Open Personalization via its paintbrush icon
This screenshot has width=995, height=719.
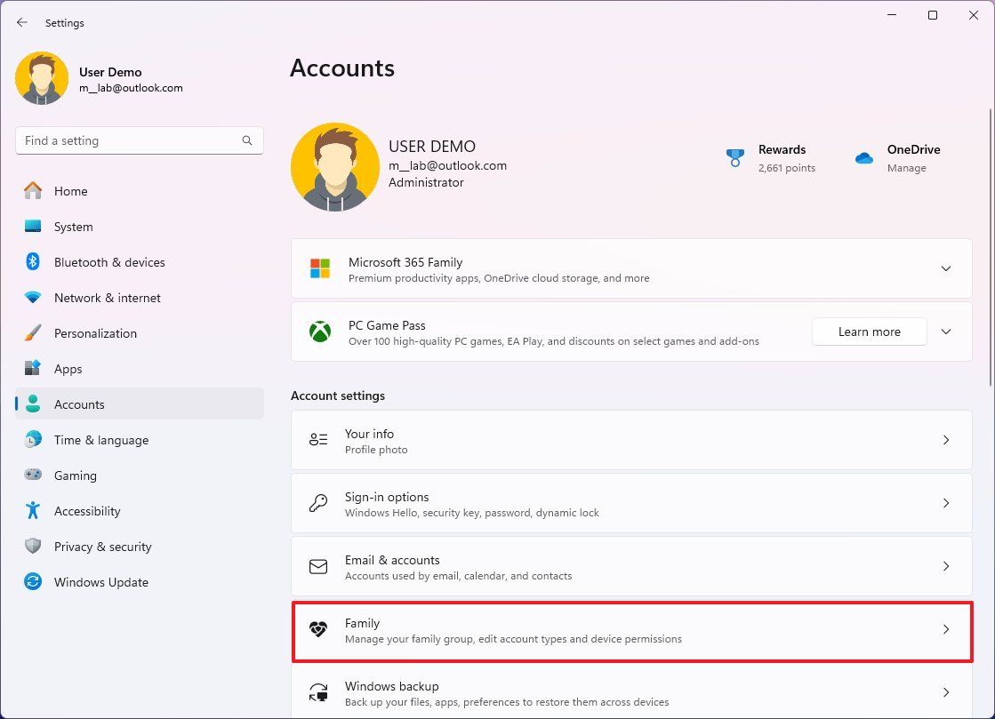(x=33, y=333)
